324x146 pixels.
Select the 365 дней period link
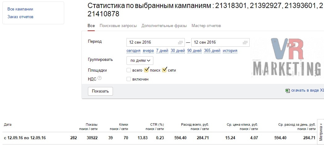coord(212,51)
